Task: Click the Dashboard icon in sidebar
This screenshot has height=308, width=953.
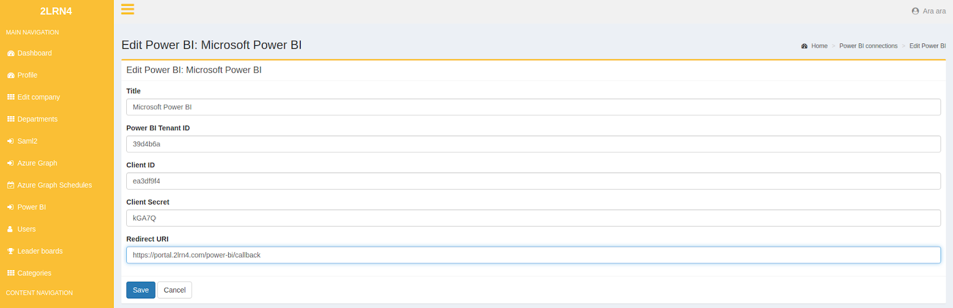Action: pos(11,54)
